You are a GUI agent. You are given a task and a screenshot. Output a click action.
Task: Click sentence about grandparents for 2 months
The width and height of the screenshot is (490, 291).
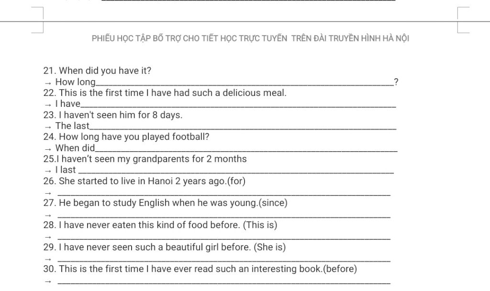click(x=145, y=159)
